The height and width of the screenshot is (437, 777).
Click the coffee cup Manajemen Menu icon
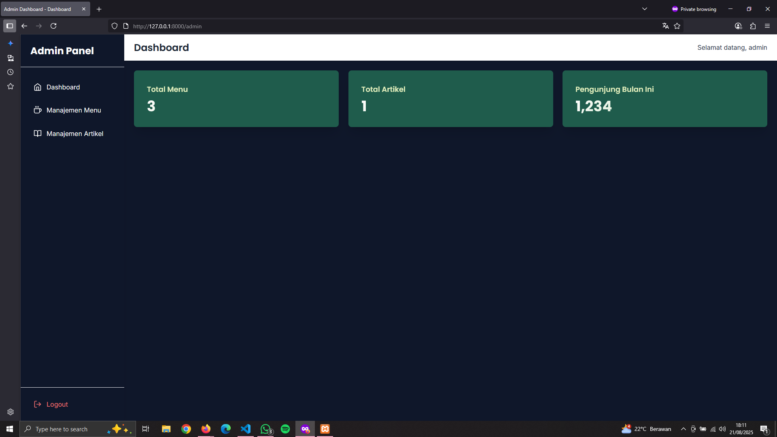click(x=38, y=110)
